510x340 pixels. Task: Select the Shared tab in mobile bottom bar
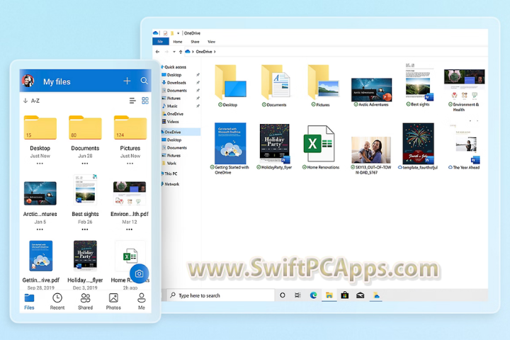coord(85,301)
